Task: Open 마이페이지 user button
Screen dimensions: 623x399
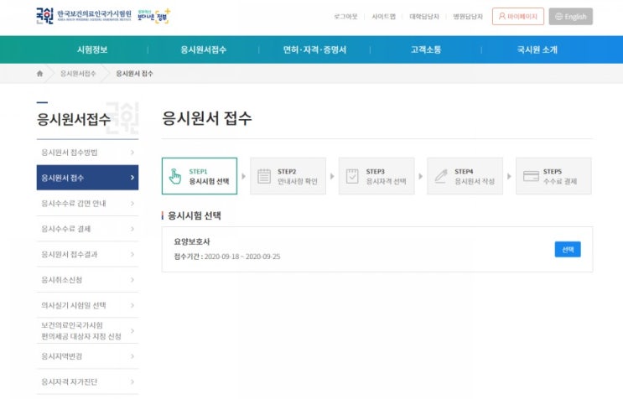Action: (x=517, y=16)
